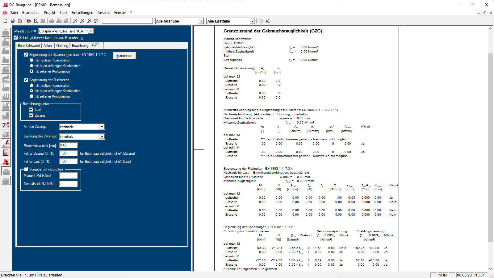
Task: Toggle 'Begrenzung der Spannungen nach EN 1992-1-1 7.2'
Action: tap(26, 55)
